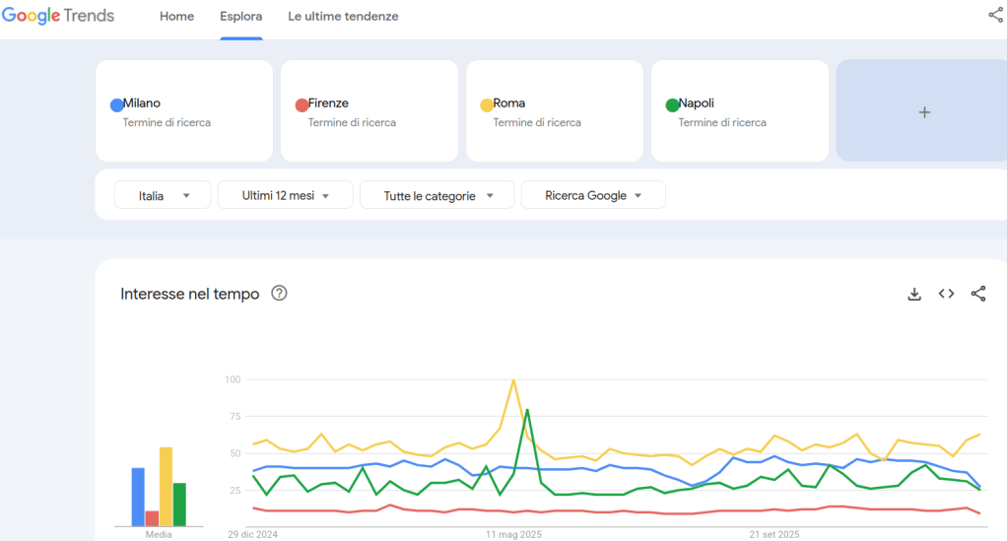1007x541 pixels.
Task: Open the Ultimi 12 mesi time range dropdown
Action: pos(285,195)
